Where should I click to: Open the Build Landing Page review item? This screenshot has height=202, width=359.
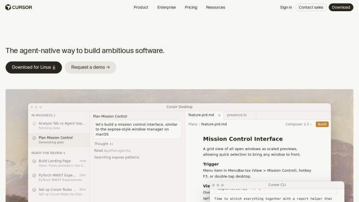(59, 163)
